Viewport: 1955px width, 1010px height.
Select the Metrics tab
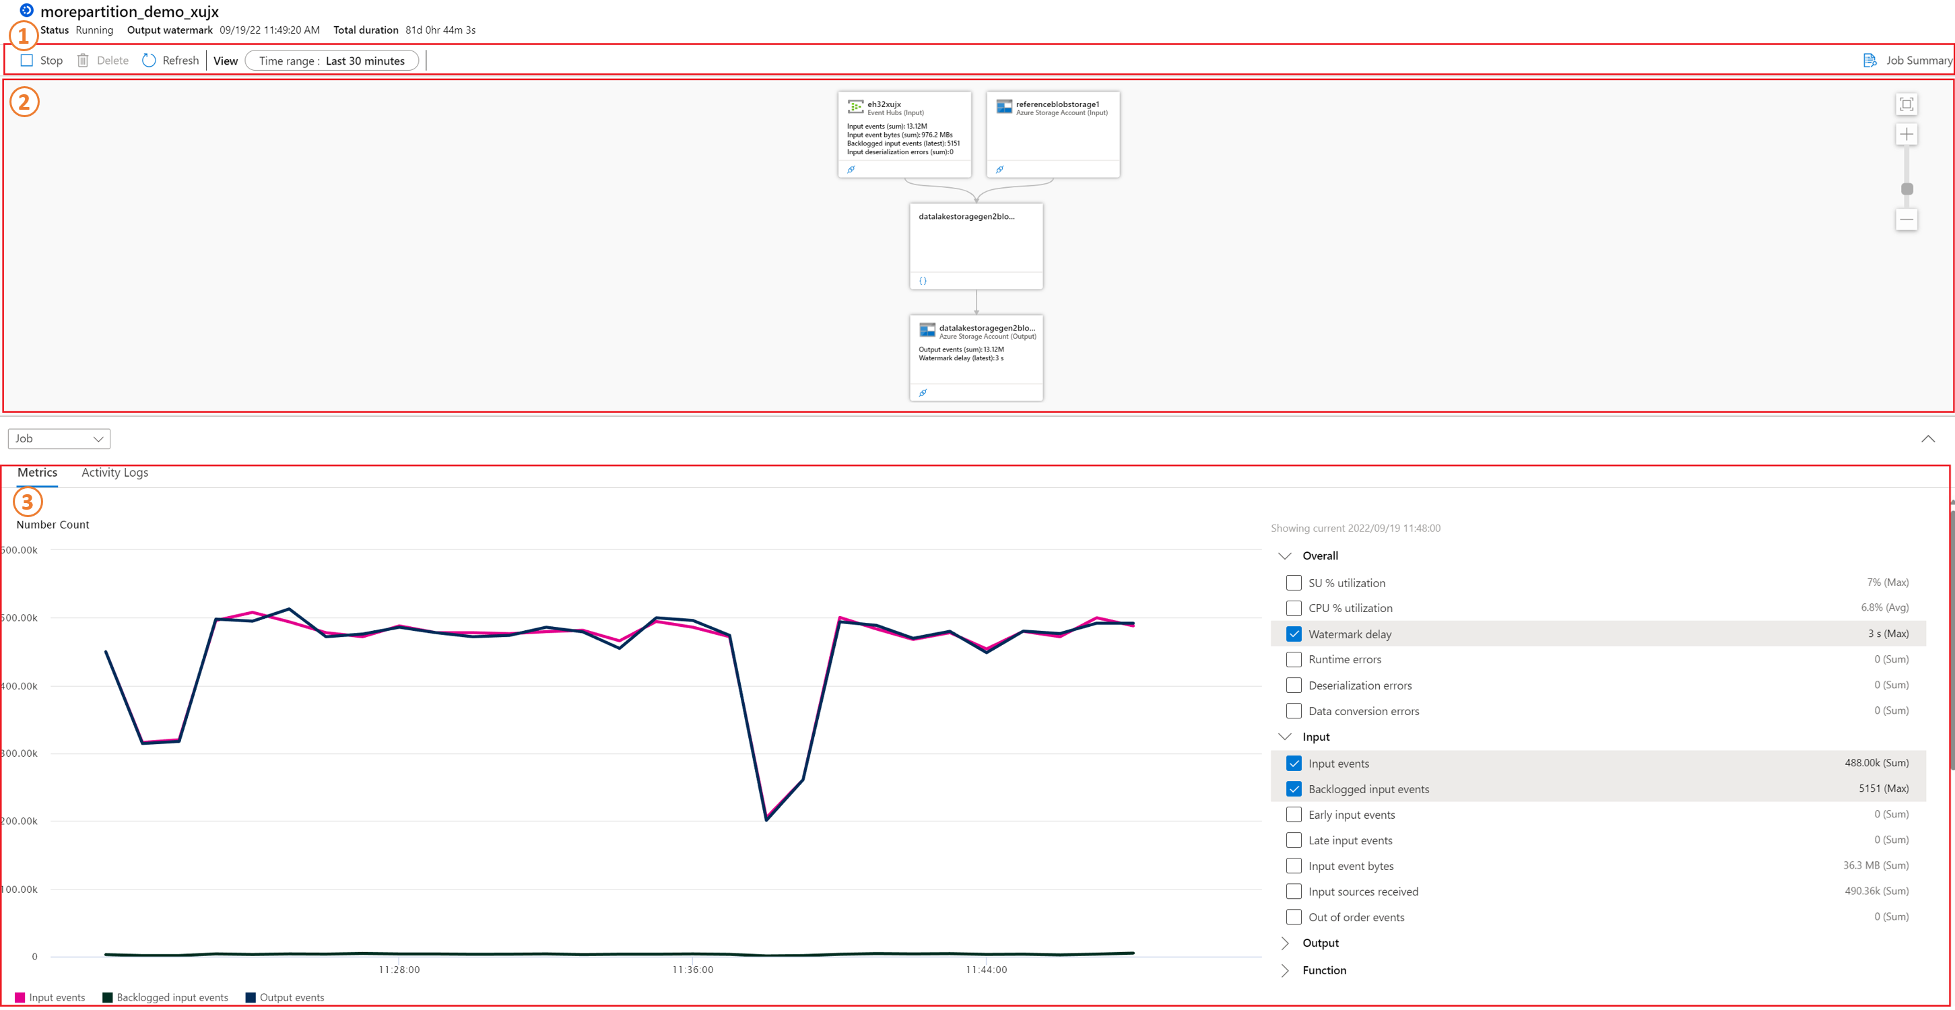(x=37, y=472)
